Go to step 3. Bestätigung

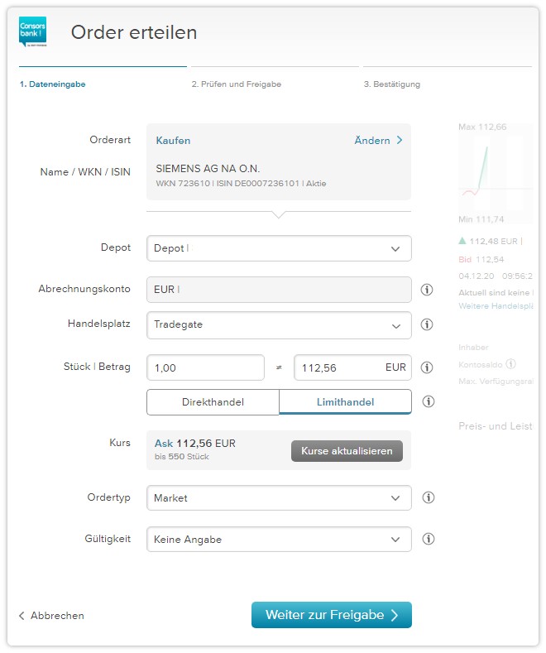(392, 84)
